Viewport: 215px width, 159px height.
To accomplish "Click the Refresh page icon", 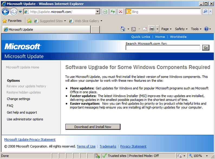I will click(113, 12).
